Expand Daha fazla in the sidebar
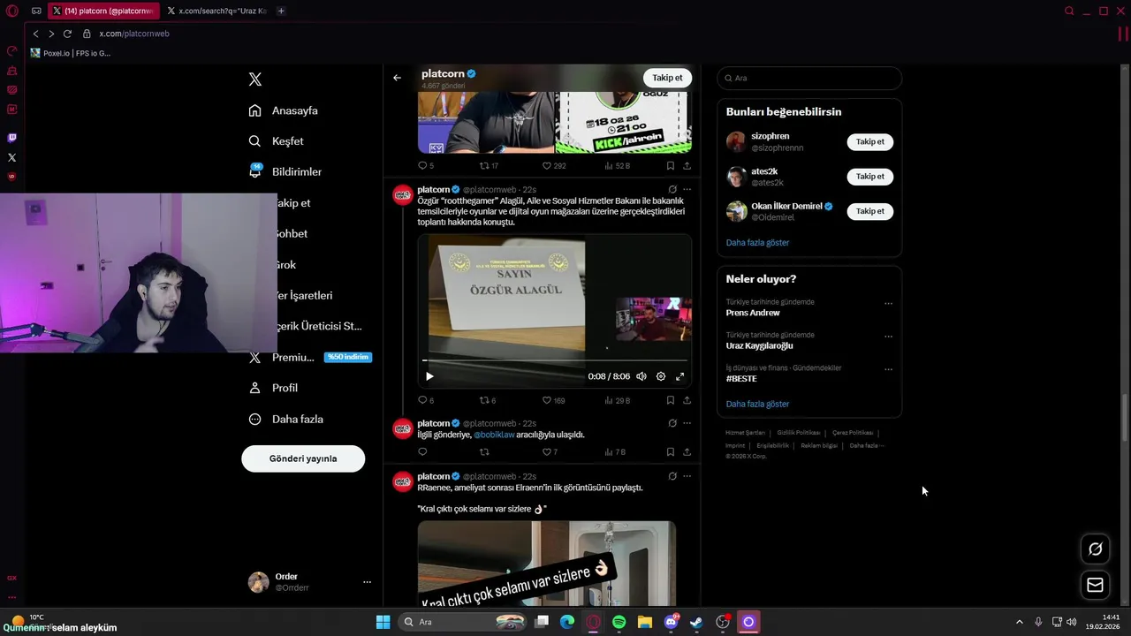Screen dimensions: 1131x636 point(285,419)
